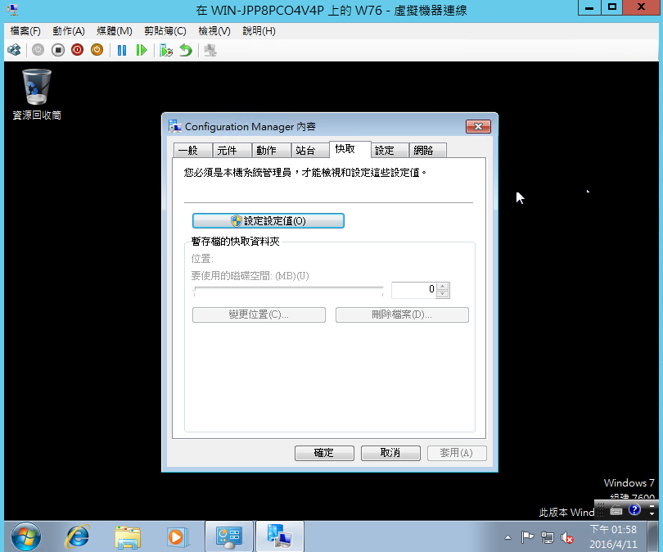Viewport: 663px width, 552px height.
Task: Decrease disk space spinner down arrow
Action: (x=442, y=294)
